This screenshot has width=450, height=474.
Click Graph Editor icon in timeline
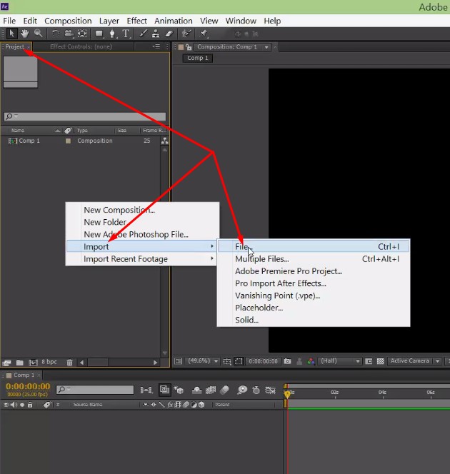(270, 390)
